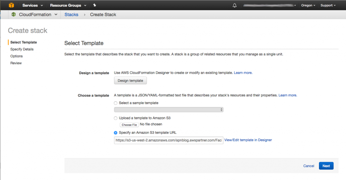Select the 'Select Template' step in sidebar
Screen dimensions: 346x180
point(24,42)
